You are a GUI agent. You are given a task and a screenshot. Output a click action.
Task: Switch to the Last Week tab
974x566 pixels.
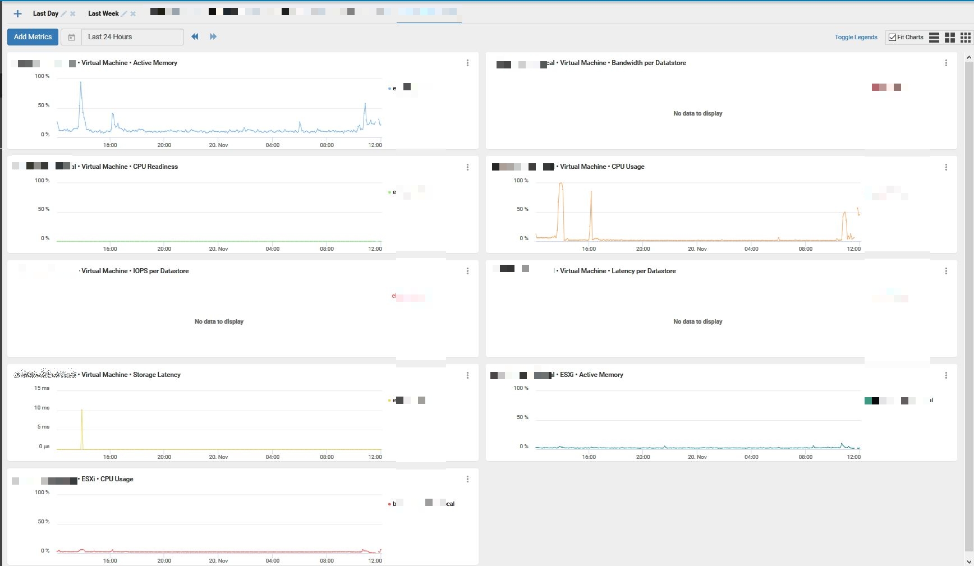click(103, 13)
